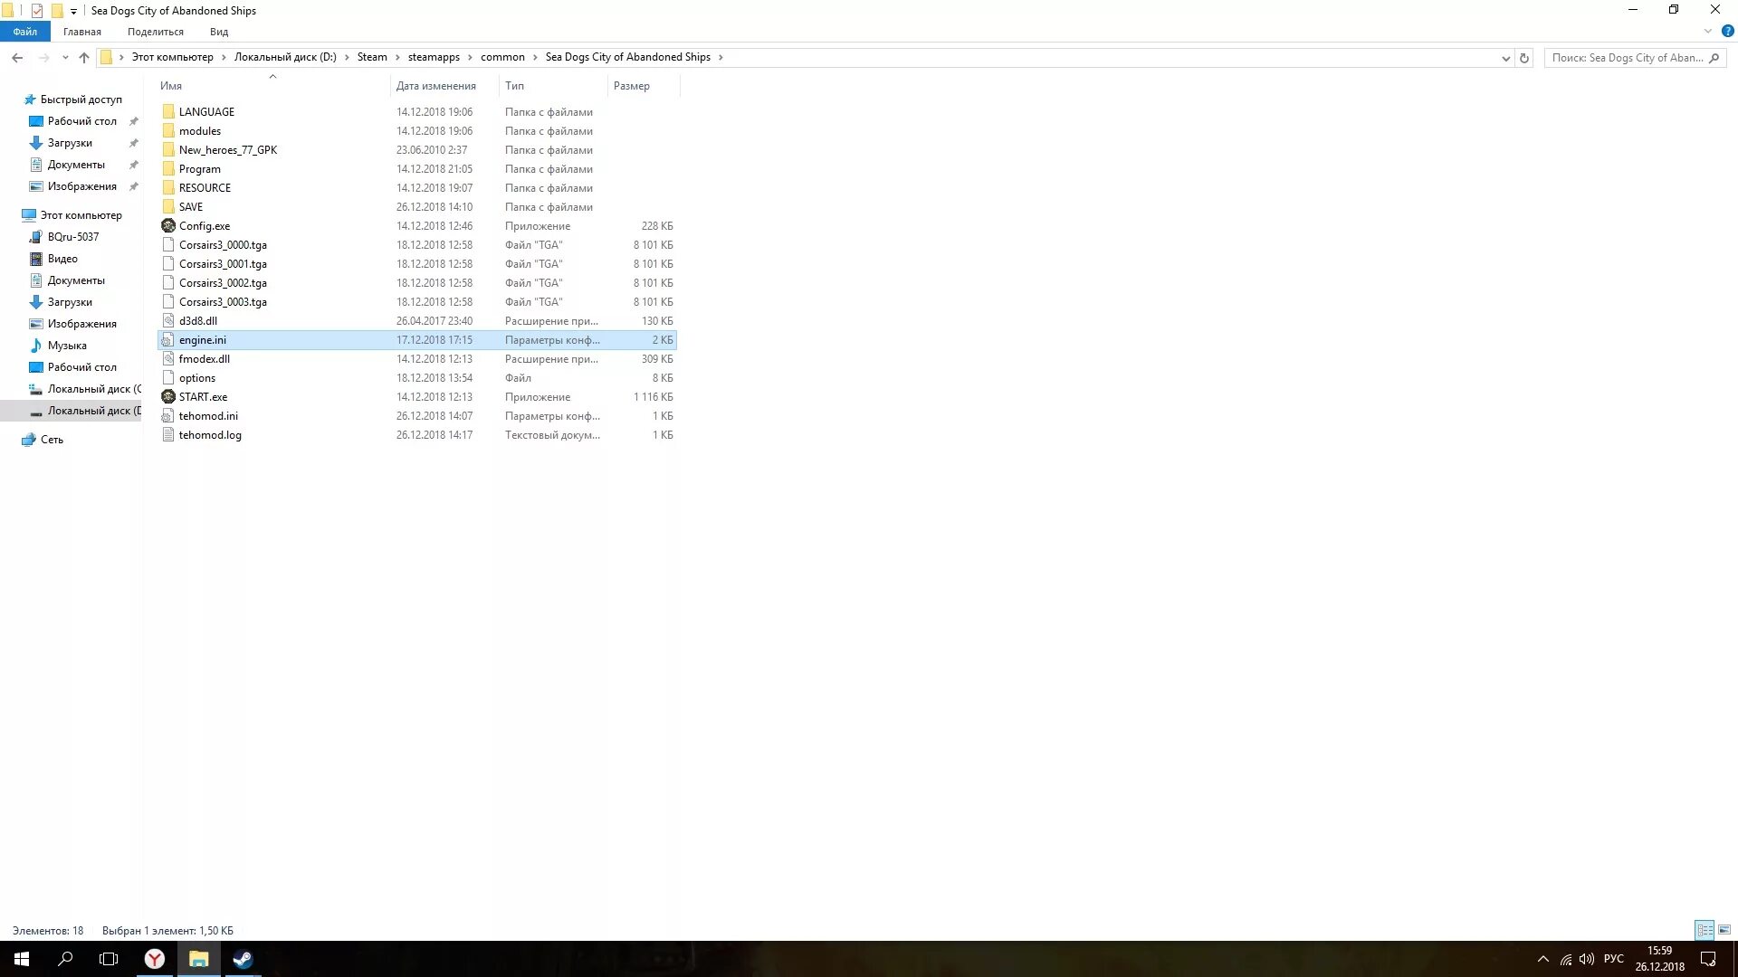Screen dimensions: 1738x977
Task: Click the steamapps breadcrumb segment
Action: click(434, 57)
